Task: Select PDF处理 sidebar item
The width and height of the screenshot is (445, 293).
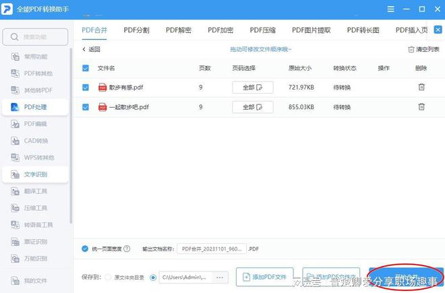Action: pyautogui.click(x=35, y=107)
